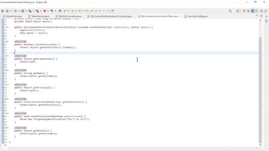Start debugging with the bug icon
This screenshot has width=269, height=151.
coord(16,11)
